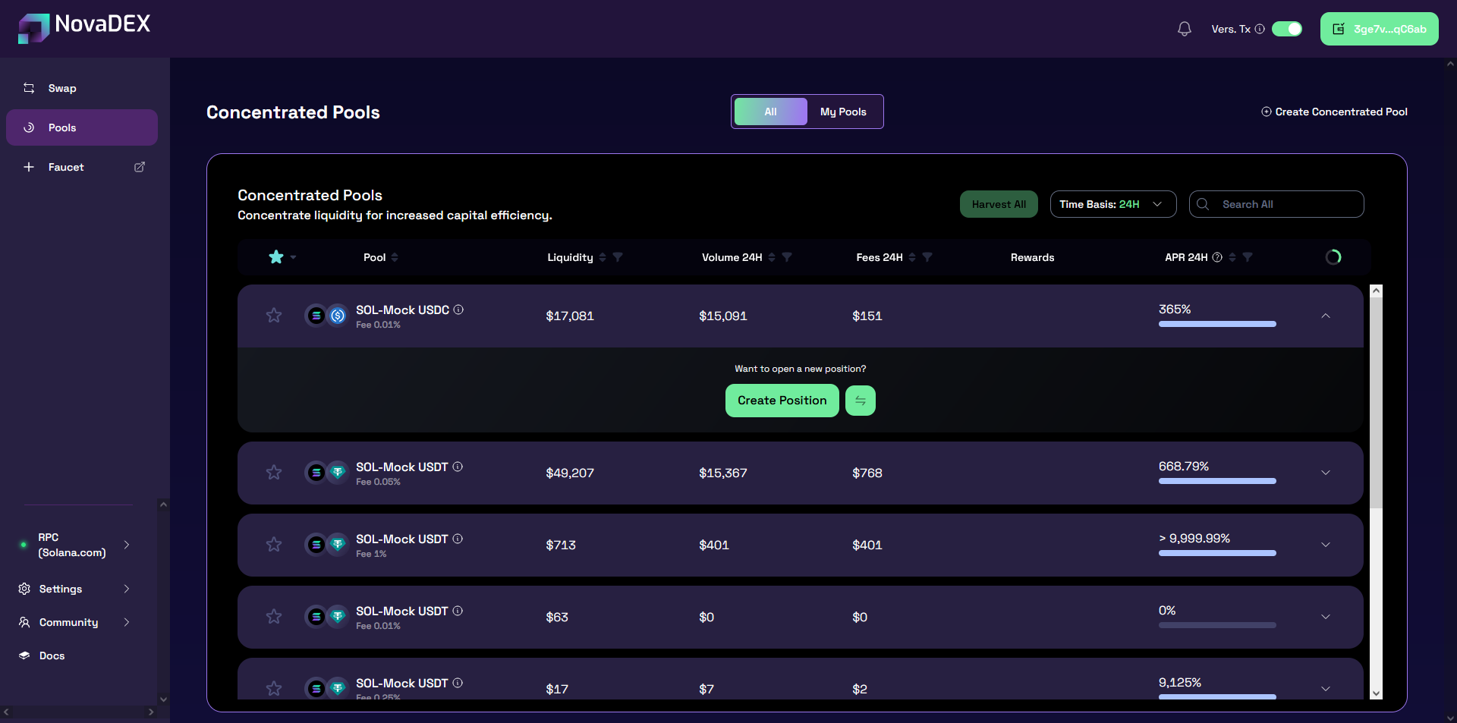
Task: Click the swap icon beside Create Position
Action: coord(860,401)
